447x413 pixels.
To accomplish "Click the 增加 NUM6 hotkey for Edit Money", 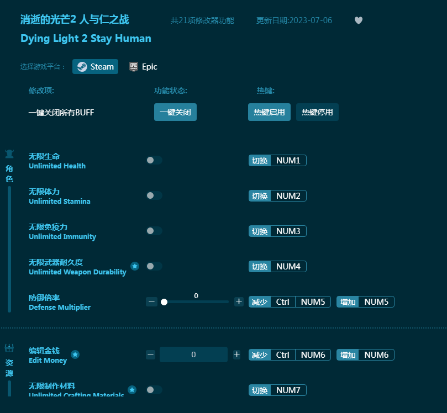I will click(365, 354).
